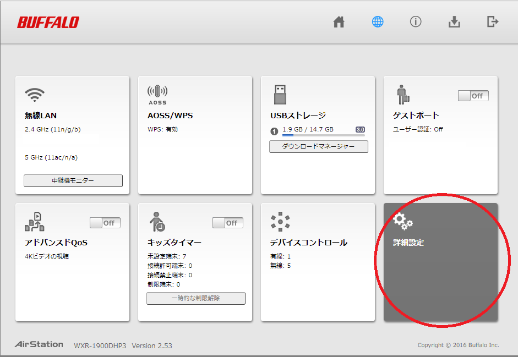Click 1.9 GB / 14.7 GB usage text

point(308,129)
